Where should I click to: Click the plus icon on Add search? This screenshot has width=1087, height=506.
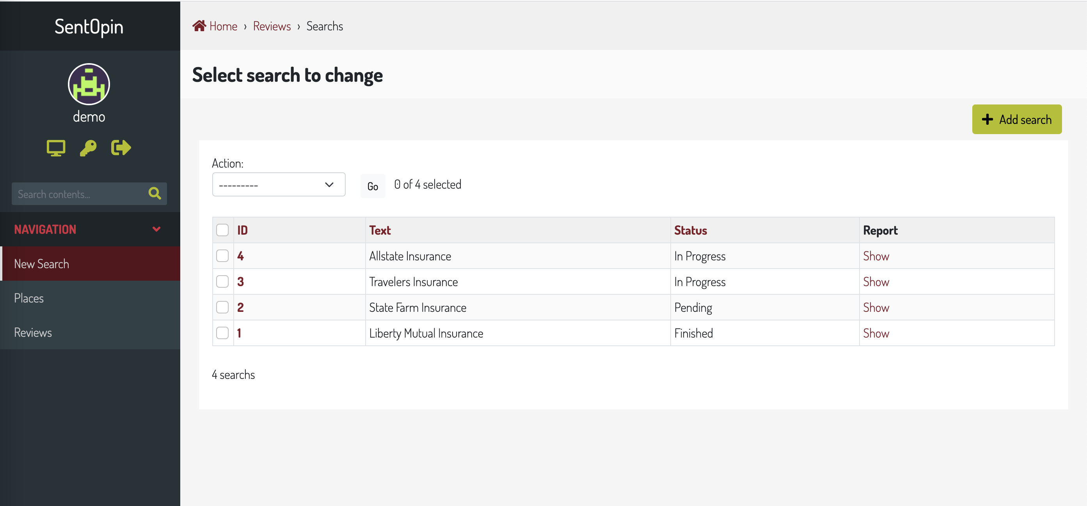(987, 119)
